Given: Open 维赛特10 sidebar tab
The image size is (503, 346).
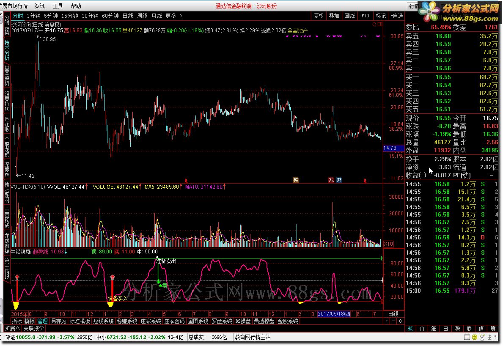Looking at the screenshot, I should click(x=7, y=101).
